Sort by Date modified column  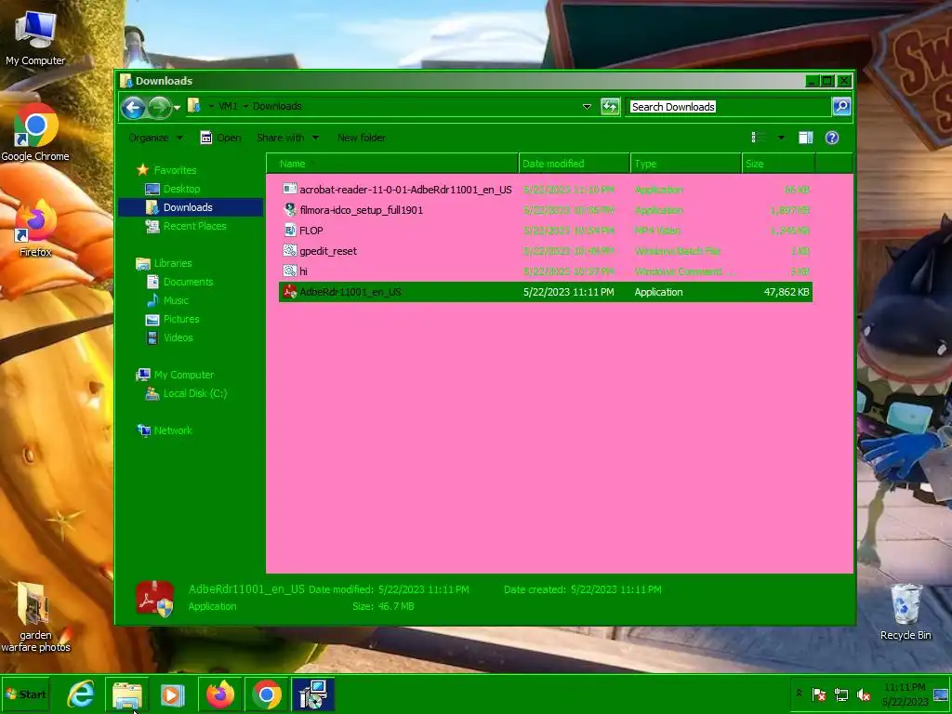click(x=575, y=164)
